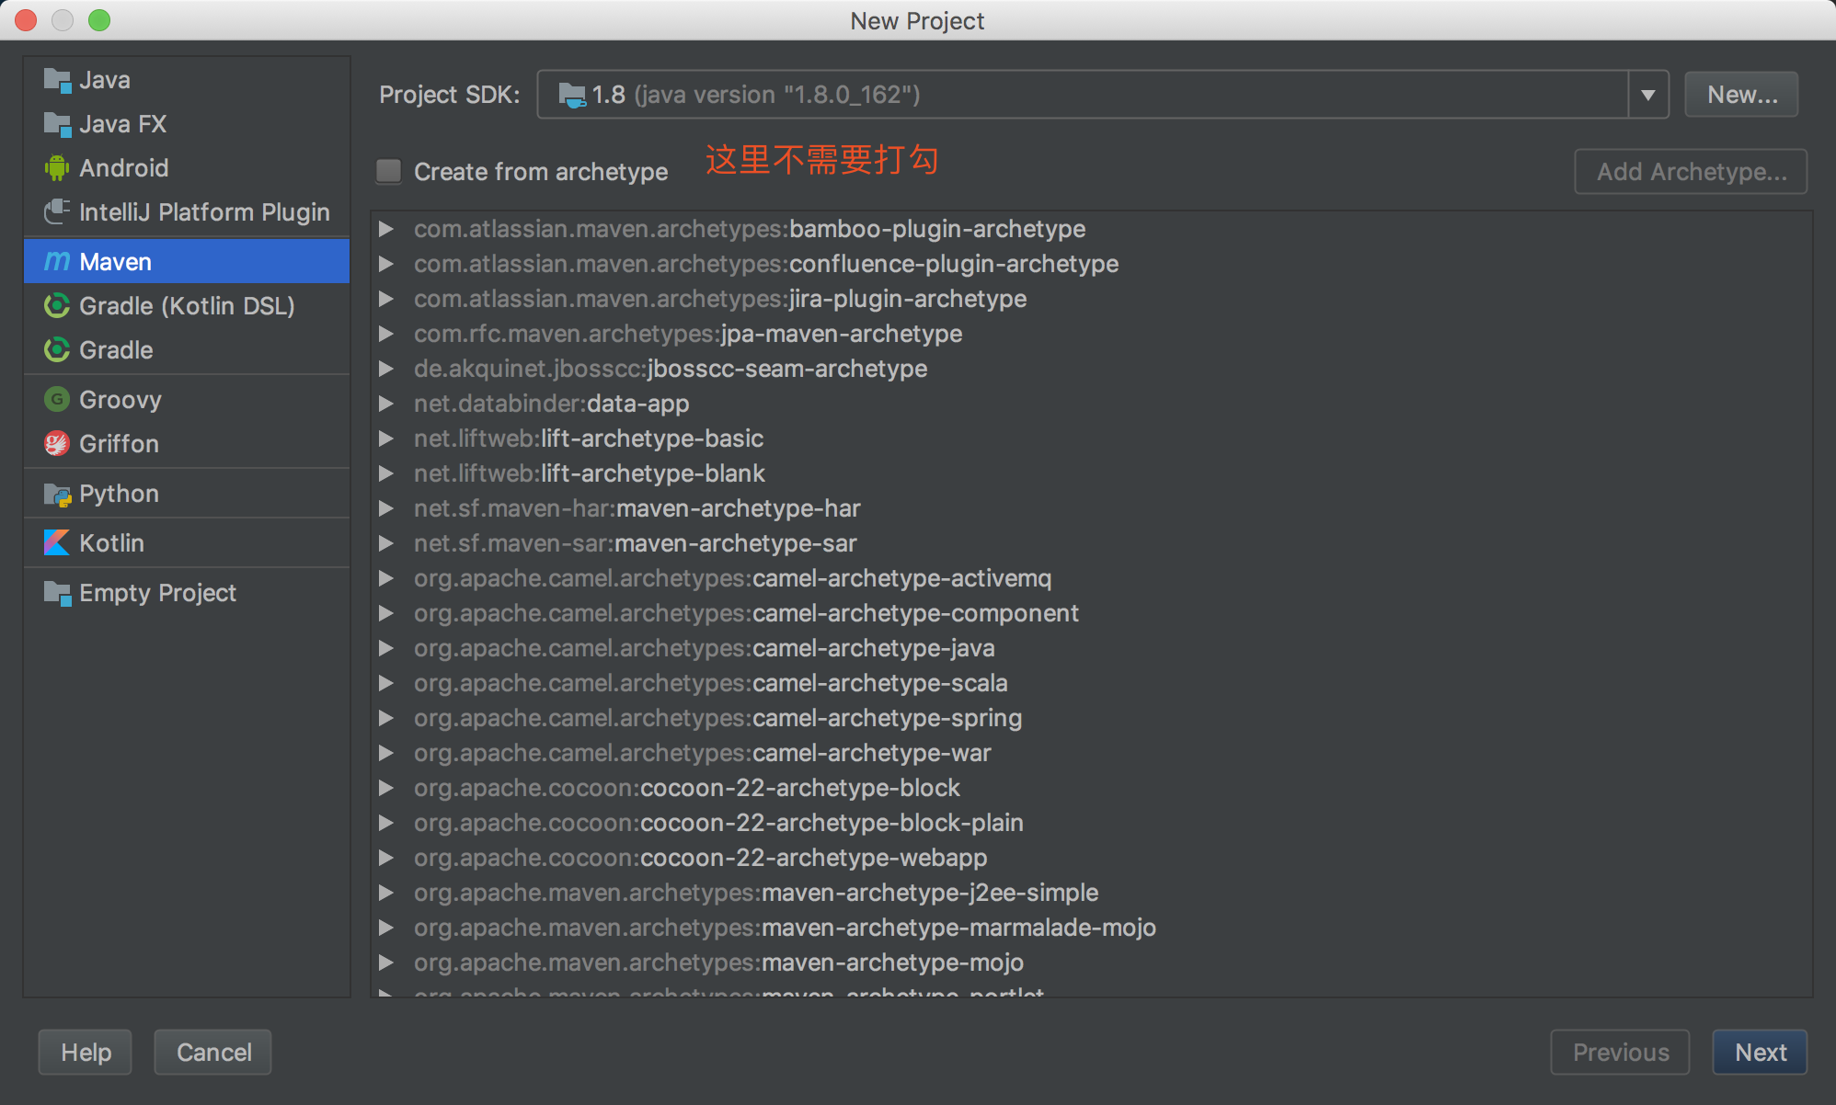Expand maven-archetype-sar node
Screen dimensions: 1836x1105
point(386,543)
